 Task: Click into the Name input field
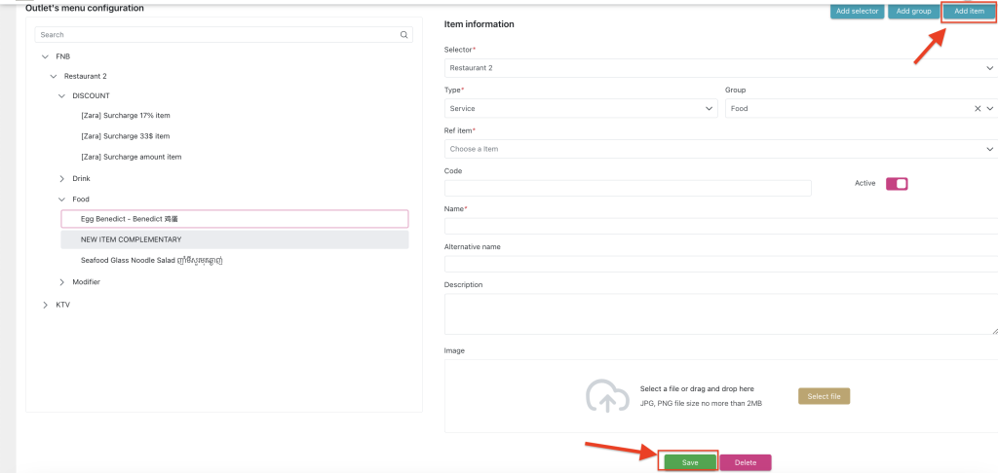coord(720,226)
